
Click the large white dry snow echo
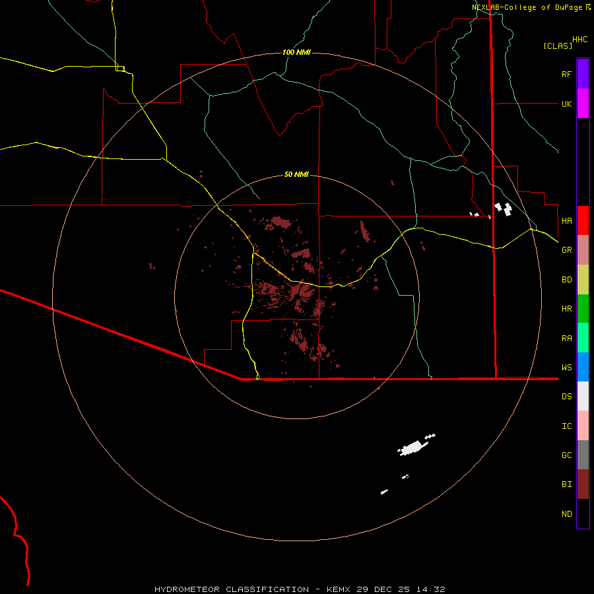click(x=413, y=447)
